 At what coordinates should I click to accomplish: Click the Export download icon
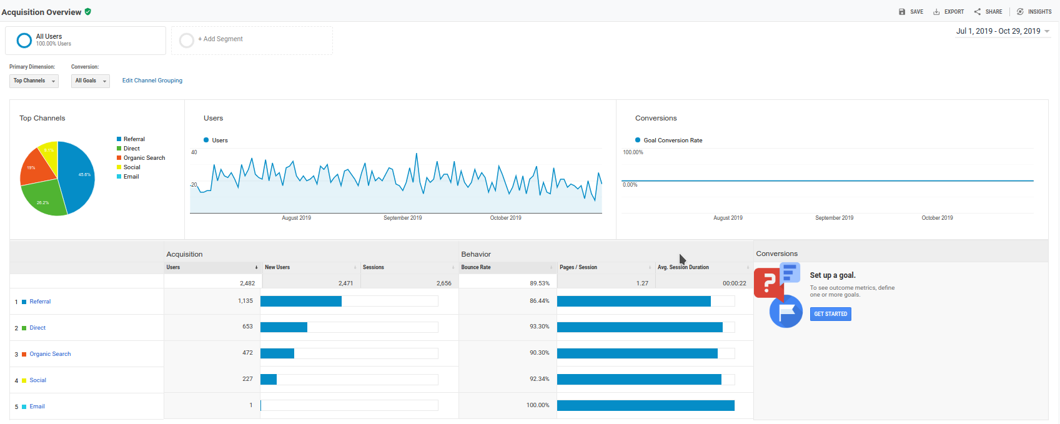pos(936,12)
